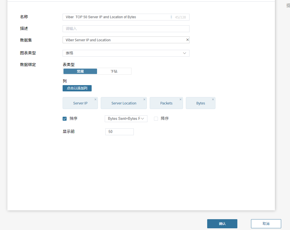Switch to the 下钻 table type

tap(114, 71)
